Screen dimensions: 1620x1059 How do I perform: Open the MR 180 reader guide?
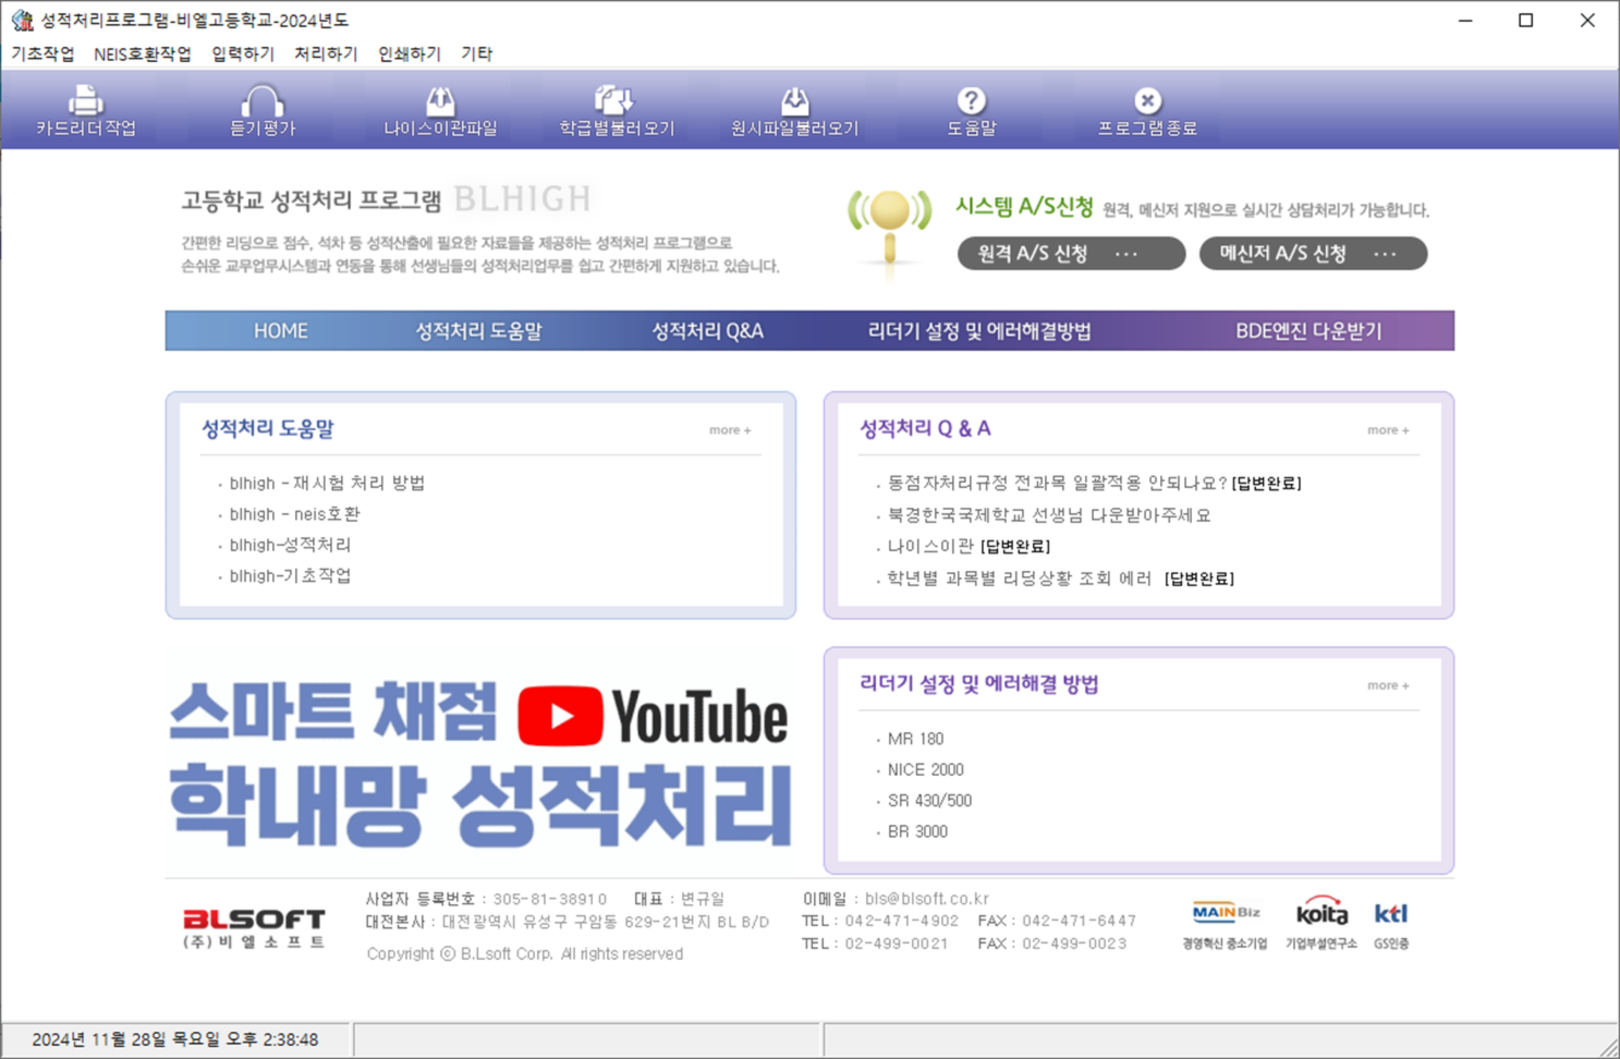tap(915, 738)
